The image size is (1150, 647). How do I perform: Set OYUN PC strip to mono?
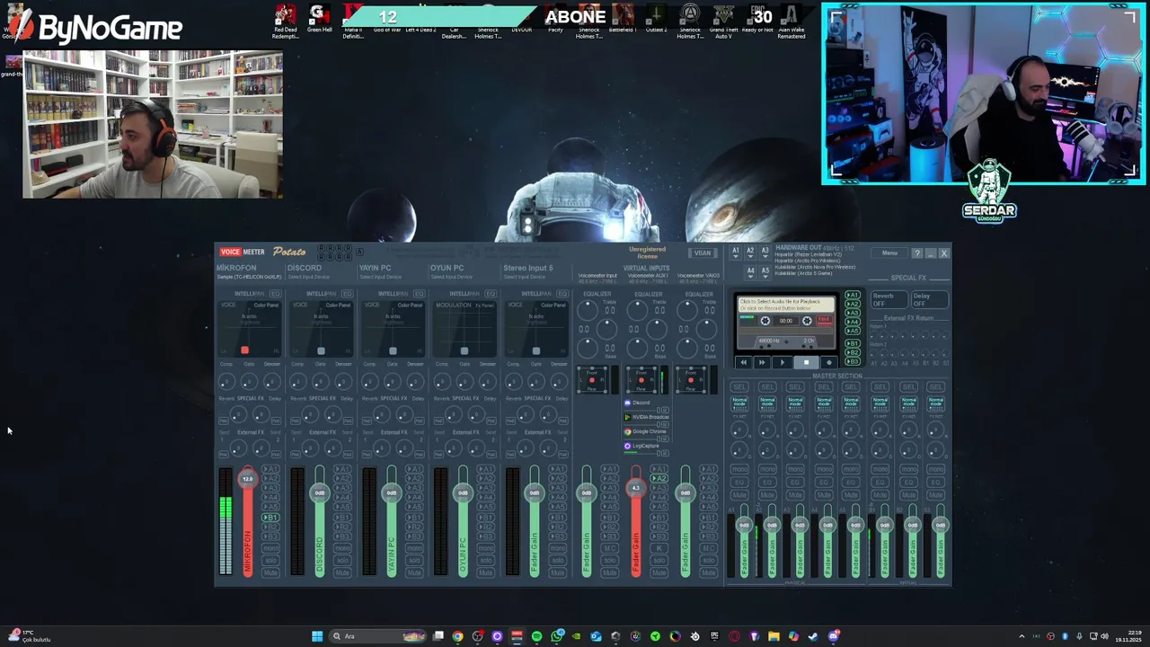point(486,548)
